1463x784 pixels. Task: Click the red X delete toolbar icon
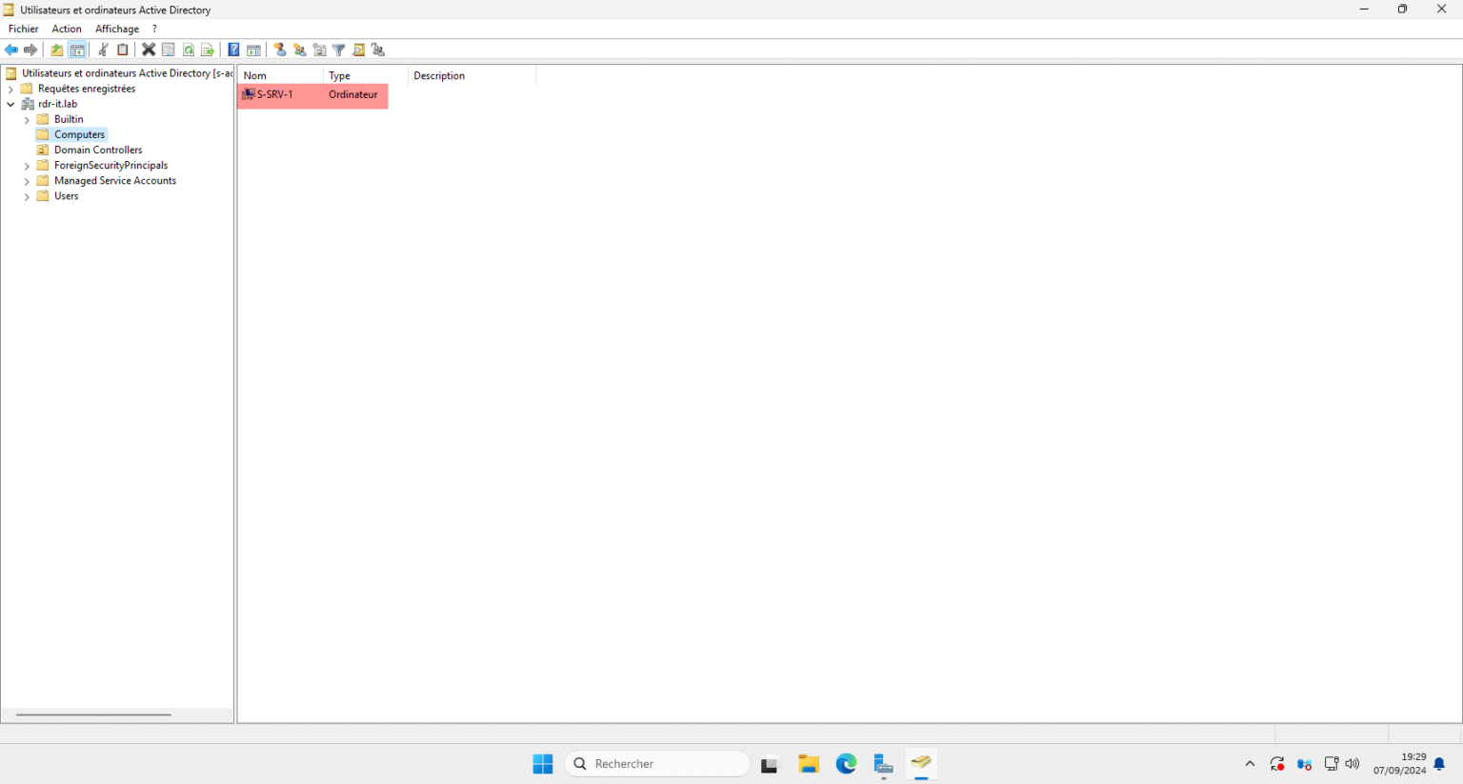point(149,50)
